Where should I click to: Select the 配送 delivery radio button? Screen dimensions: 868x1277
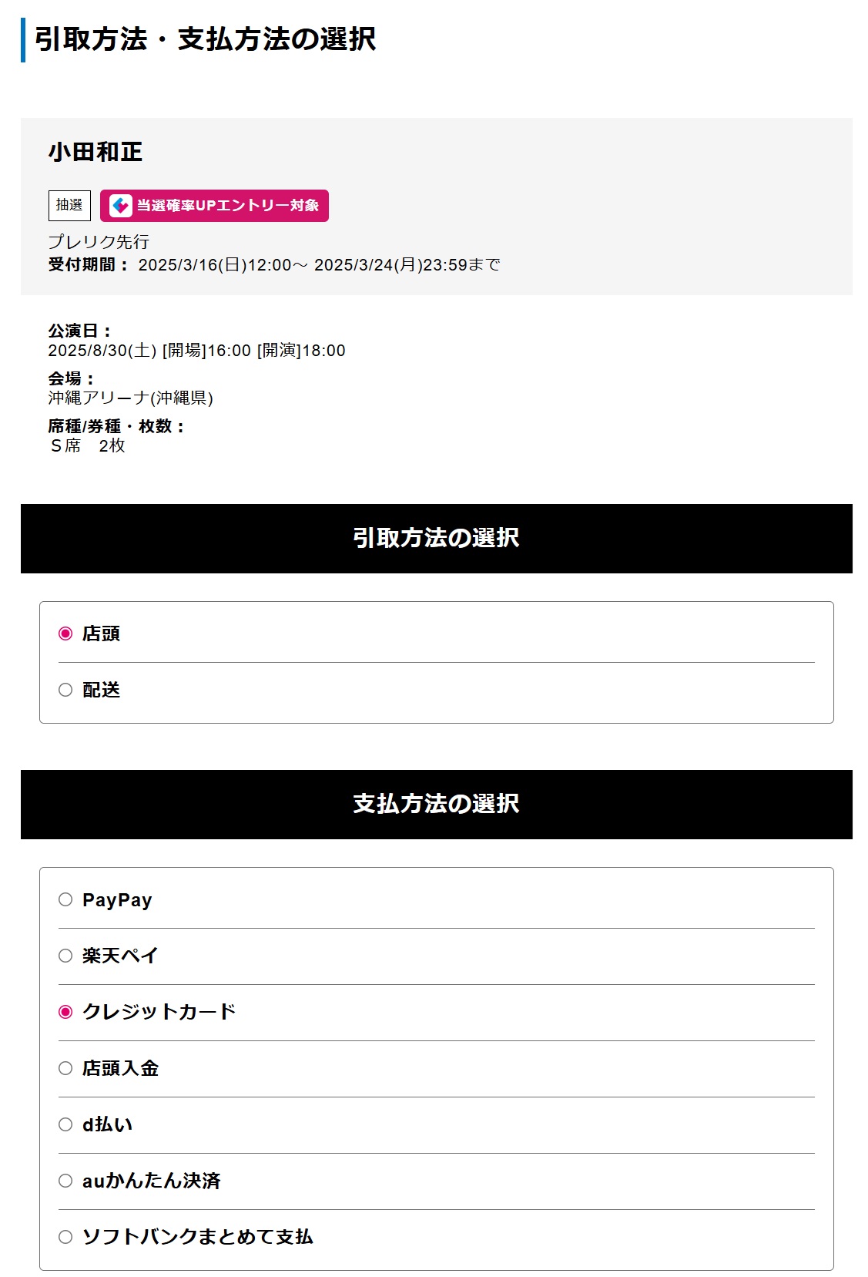pos(65,690)
